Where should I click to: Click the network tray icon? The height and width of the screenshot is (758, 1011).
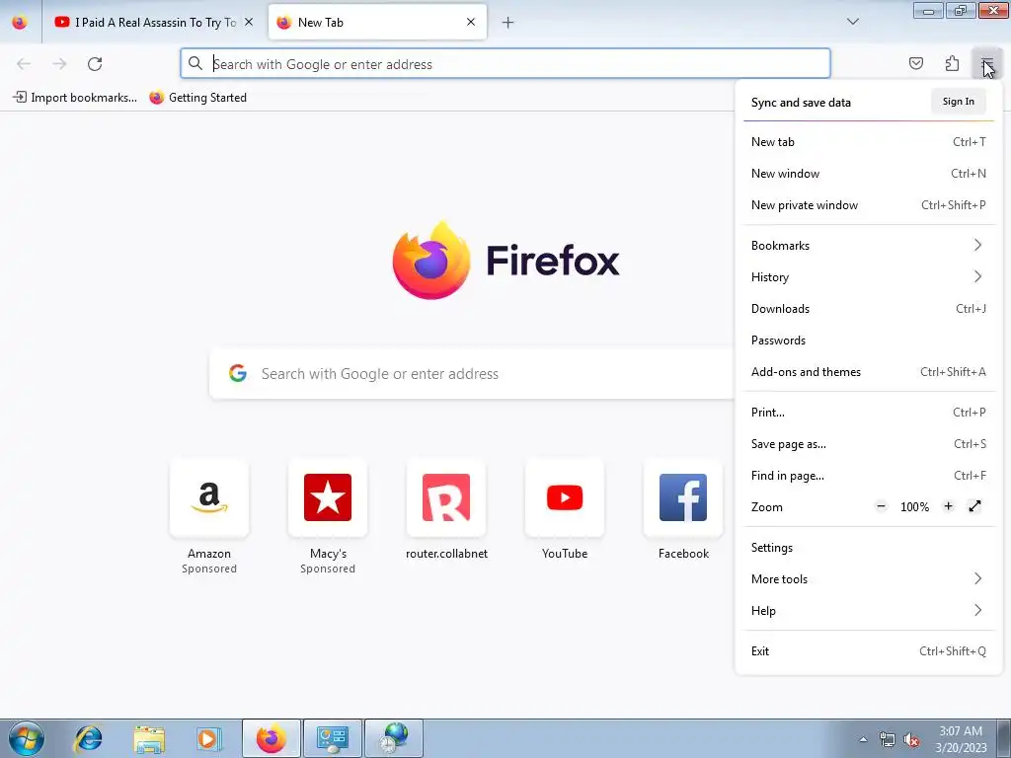(x=888, y=740)
